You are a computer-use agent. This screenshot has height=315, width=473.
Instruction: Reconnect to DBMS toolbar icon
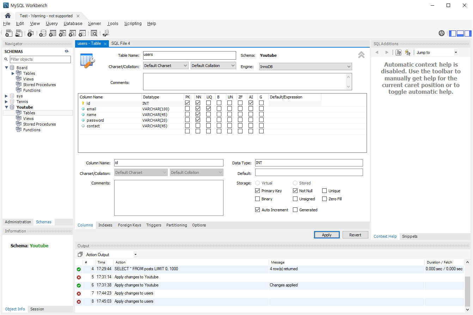(x=106, y=33)
